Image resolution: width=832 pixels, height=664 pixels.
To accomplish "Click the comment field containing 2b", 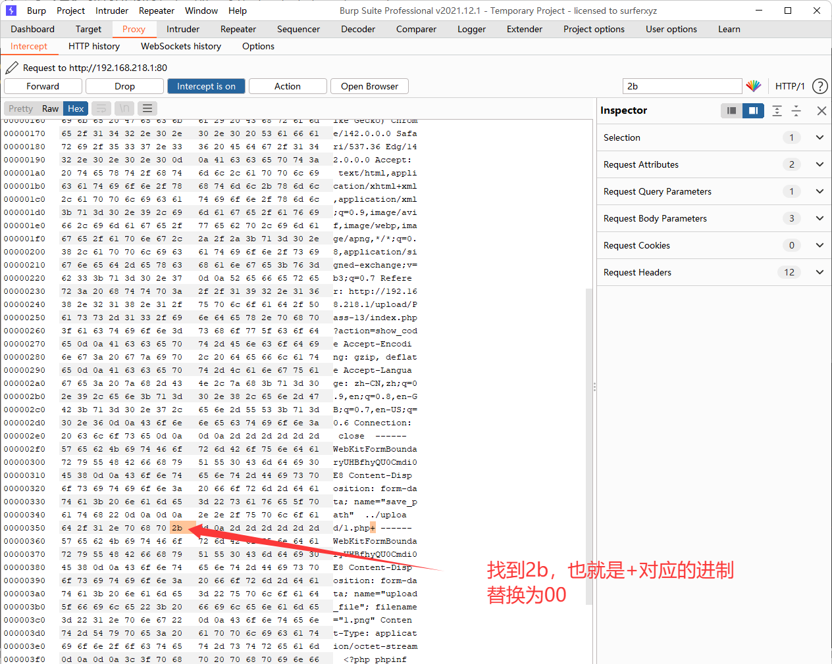I will pos(682,86).
